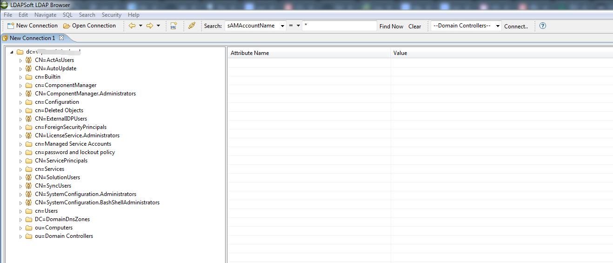Click the Find Now button
The height and width of the screenshot is (263, 613).
point(391,27)
